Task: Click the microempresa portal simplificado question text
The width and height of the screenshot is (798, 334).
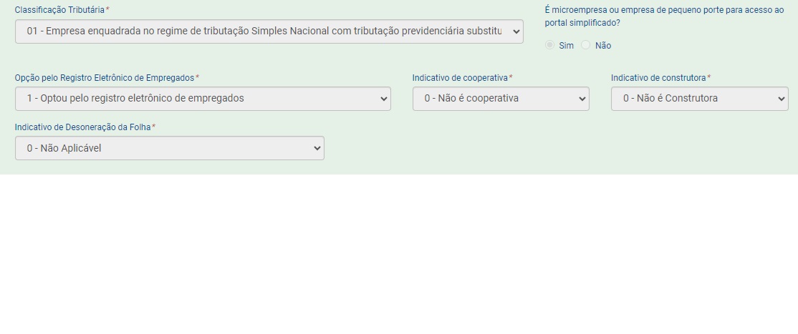Action: pyautogui.click(x=664, y=16)
